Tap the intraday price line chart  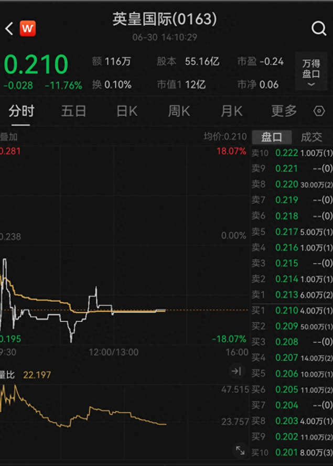124,245
